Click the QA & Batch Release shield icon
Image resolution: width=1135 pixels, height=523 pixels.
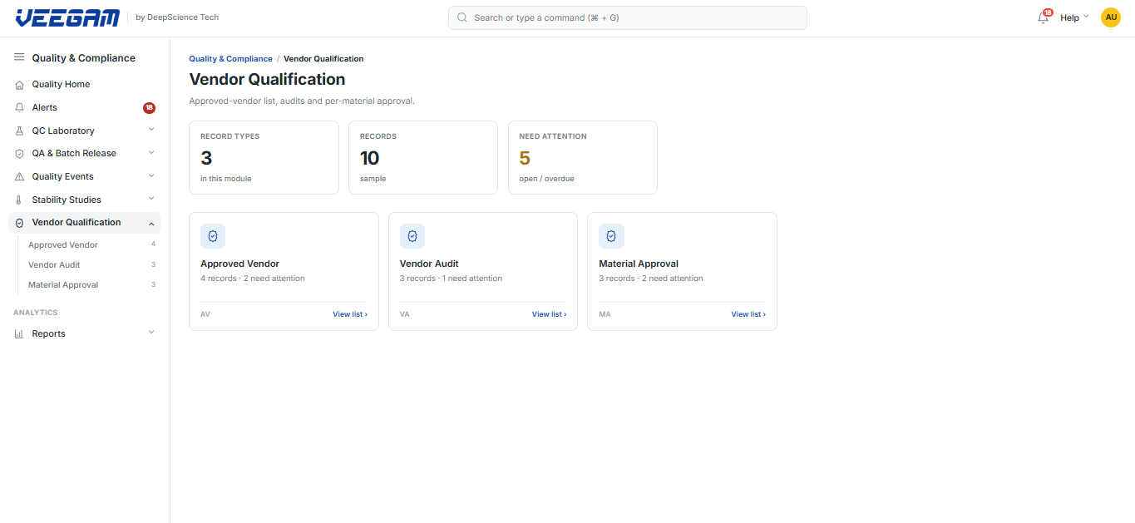click(19, 154)
